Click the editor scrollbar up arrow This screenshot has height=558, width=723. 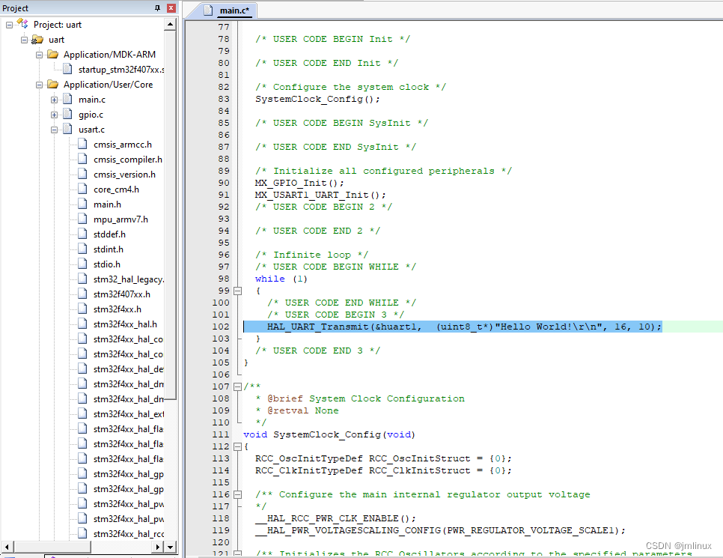pyautogui.click(x=171, y=22)
